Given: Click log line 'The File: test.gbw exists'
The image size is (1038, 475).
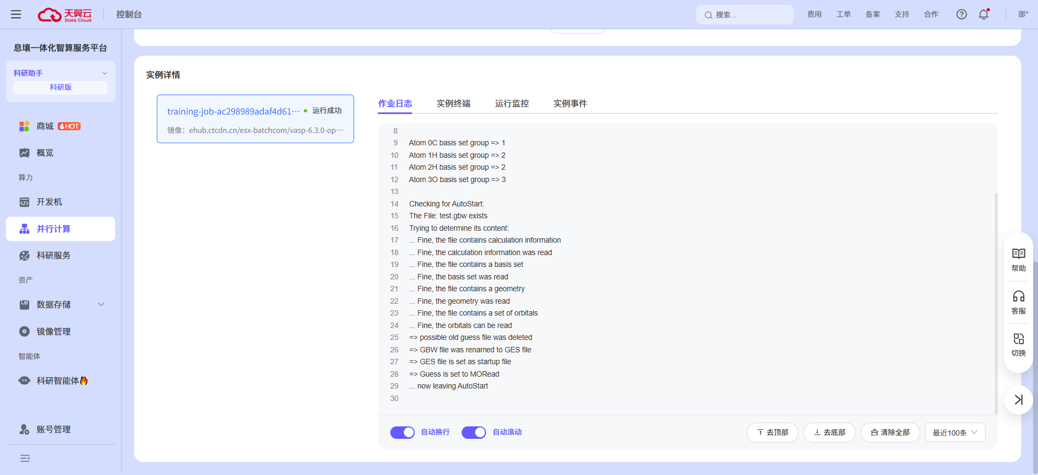Looking at the screenshot, I should pyautogui.click(x=448, y=216).
